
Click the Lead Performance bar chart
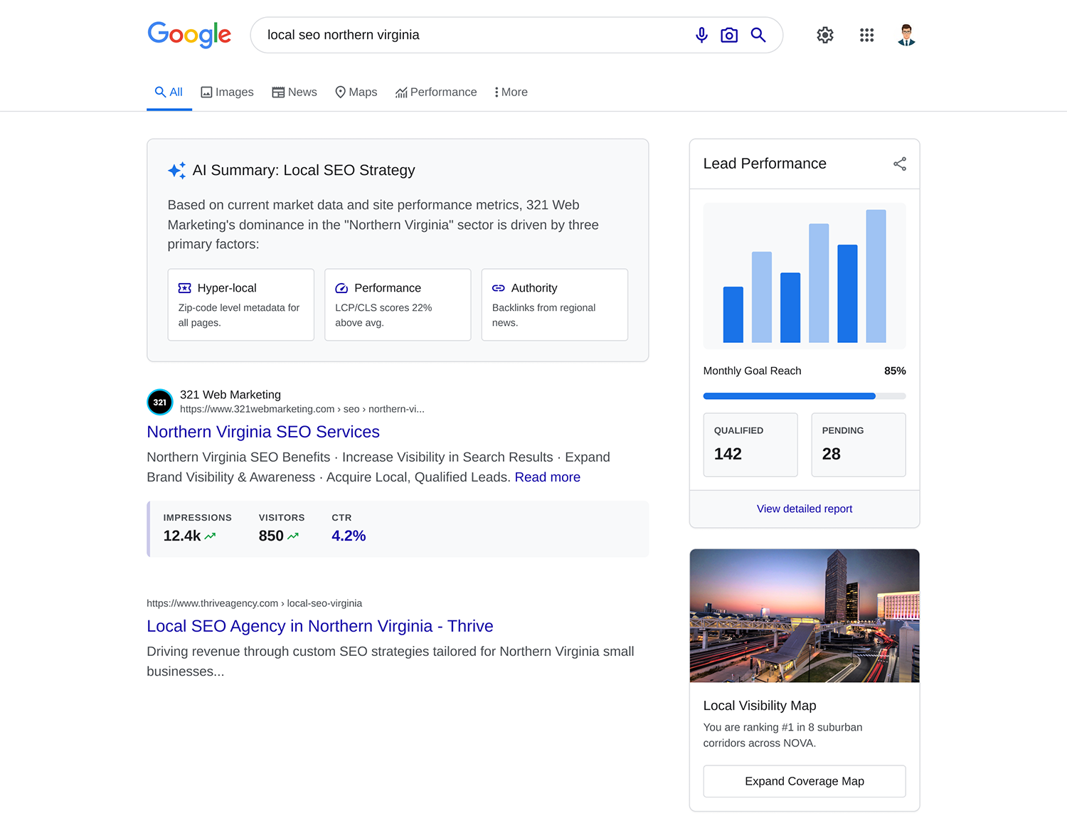click(x=805, y=276)
